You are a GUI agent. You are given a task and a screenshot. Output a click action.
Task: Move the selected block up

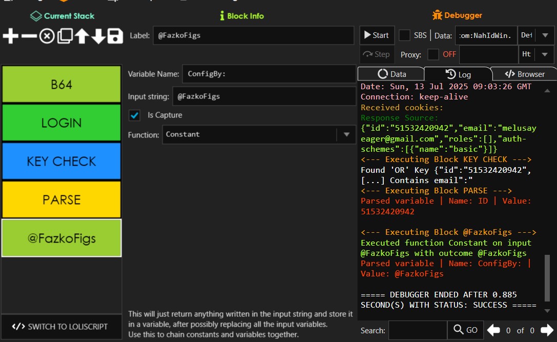tap(81, 36)
